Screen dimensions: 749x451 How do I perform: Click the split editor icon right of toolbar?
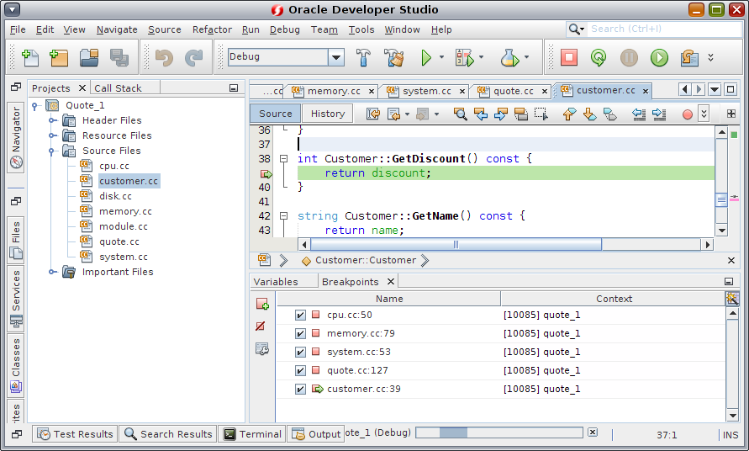tap(731, 114)
